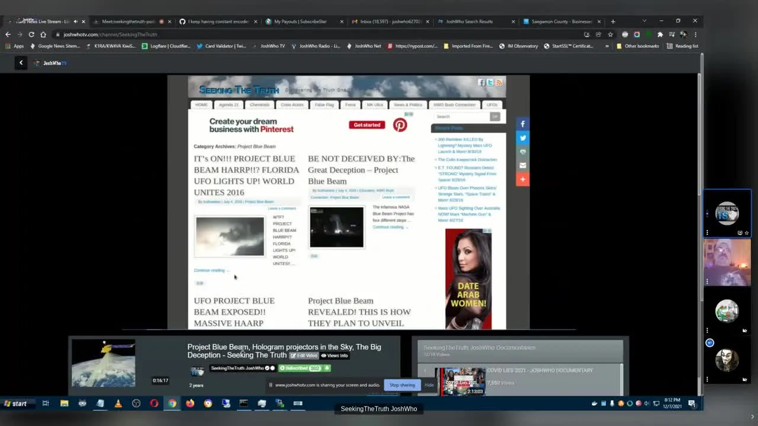Click the email side share button
This screenshot has width=758, height=426.
tap(522, 165)
